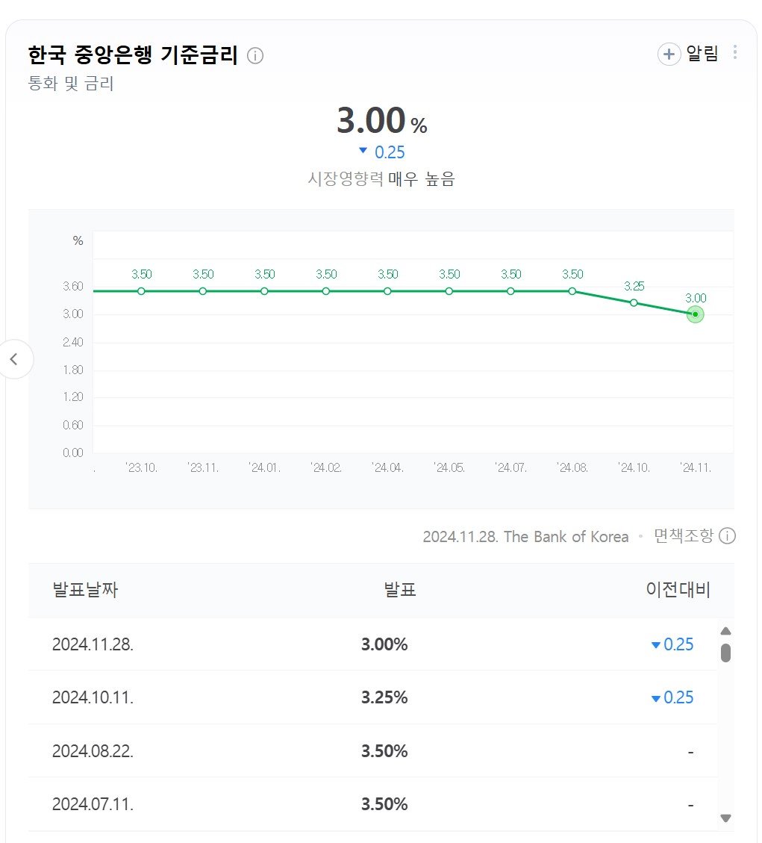Click the table scrollbar thumb
The height and width of the screenshot is (843, 762).
(725, 653)
